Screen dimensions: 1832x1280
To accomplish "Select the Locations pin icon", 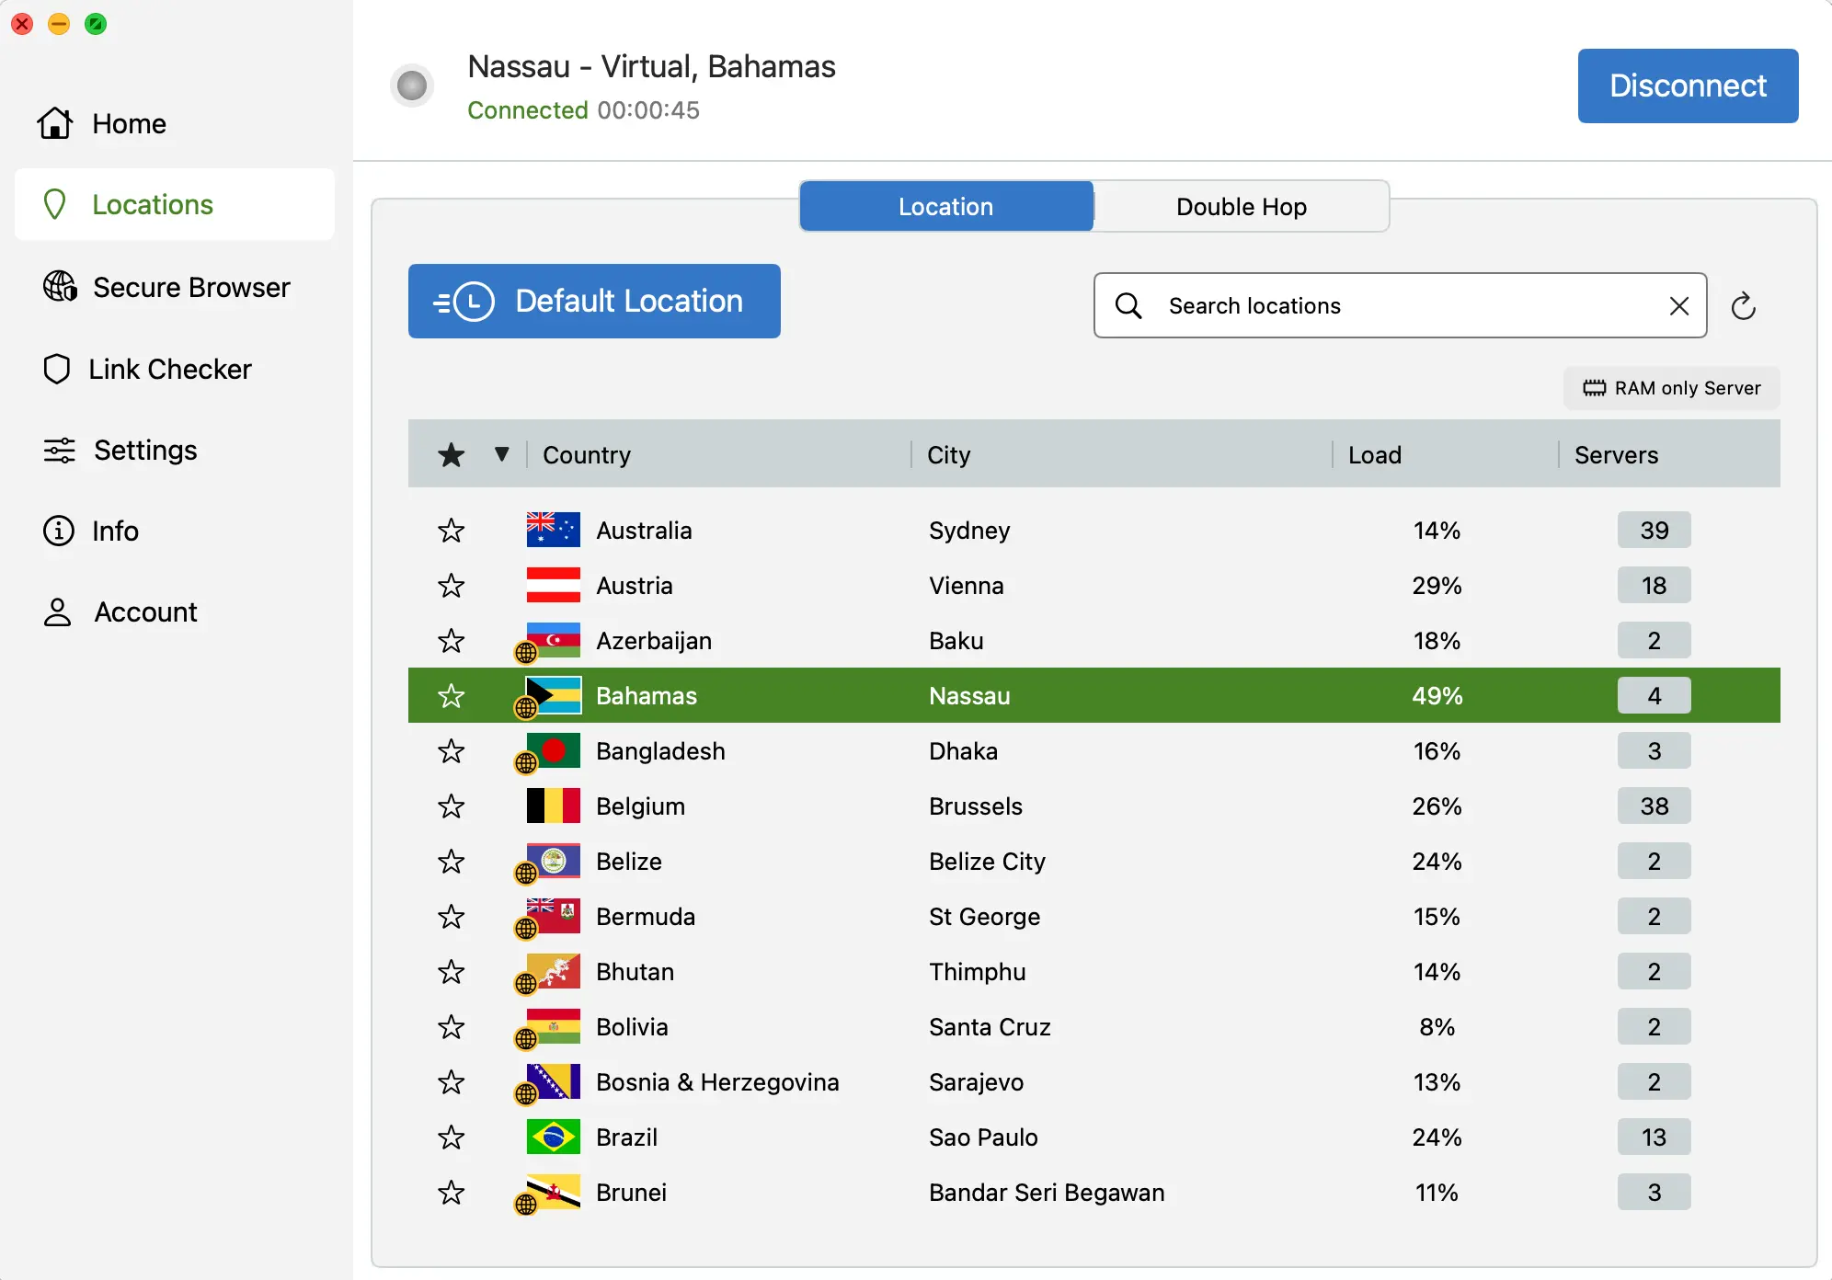I will [57, 204].
